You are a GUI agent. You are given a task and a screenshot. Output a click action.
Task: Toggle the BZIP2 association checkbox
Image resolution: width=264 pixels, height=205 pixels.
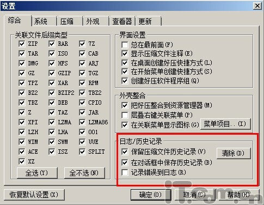click(52, 93)
